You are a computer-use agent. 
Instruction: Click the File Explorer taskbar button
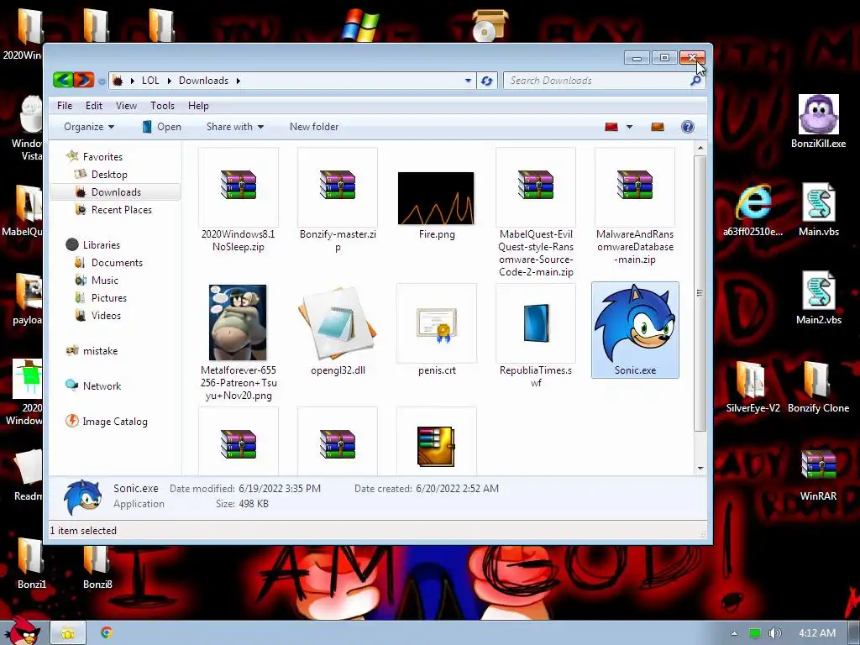[x=68, y=633]
